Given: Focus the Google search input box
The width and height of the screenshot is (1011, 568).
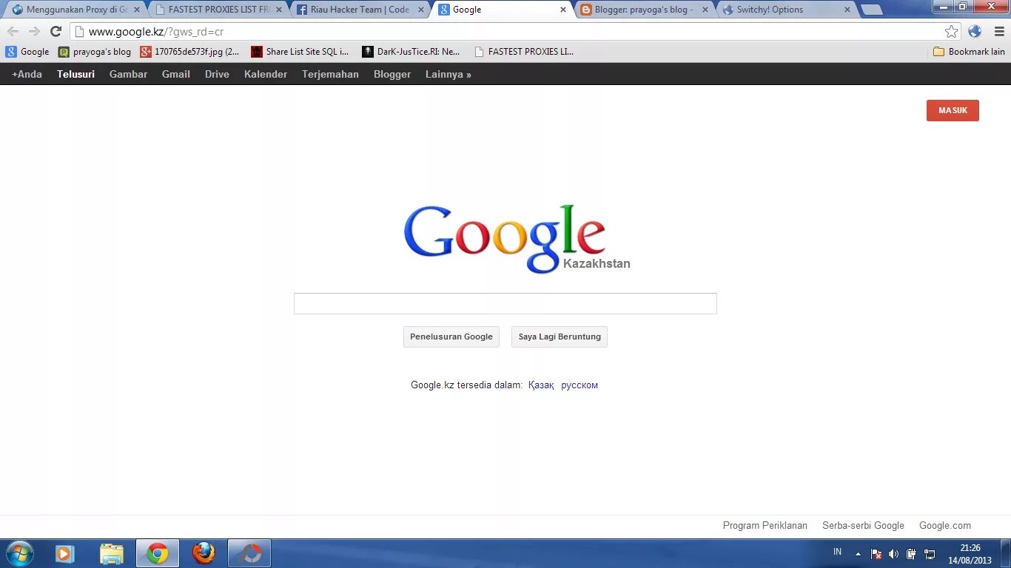Looking at the screenshot, I should click(x=505, y=303).
